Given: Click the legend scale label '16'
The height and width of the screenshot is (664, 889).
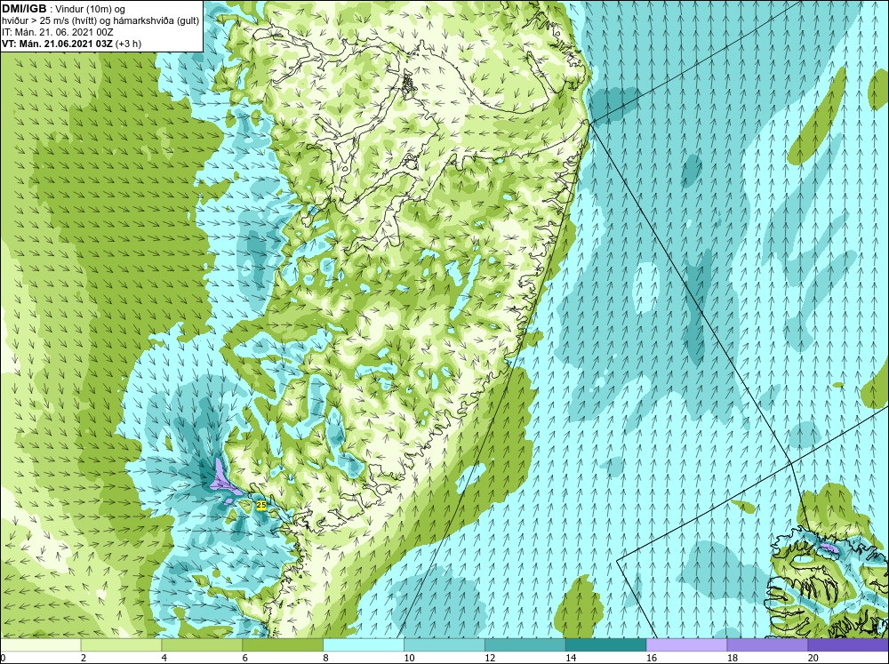Looking at the screenshot, I should 652,658.
